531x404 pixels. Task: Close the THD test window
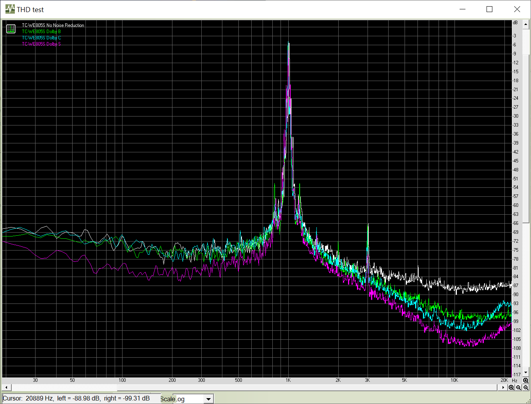tap(517, 9)
